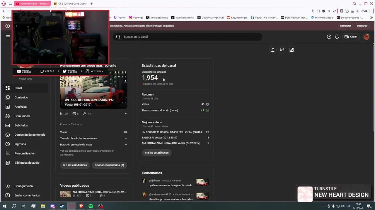
Task: Click the Opera browser search magnifier icon
Action: tap(354, 3)
